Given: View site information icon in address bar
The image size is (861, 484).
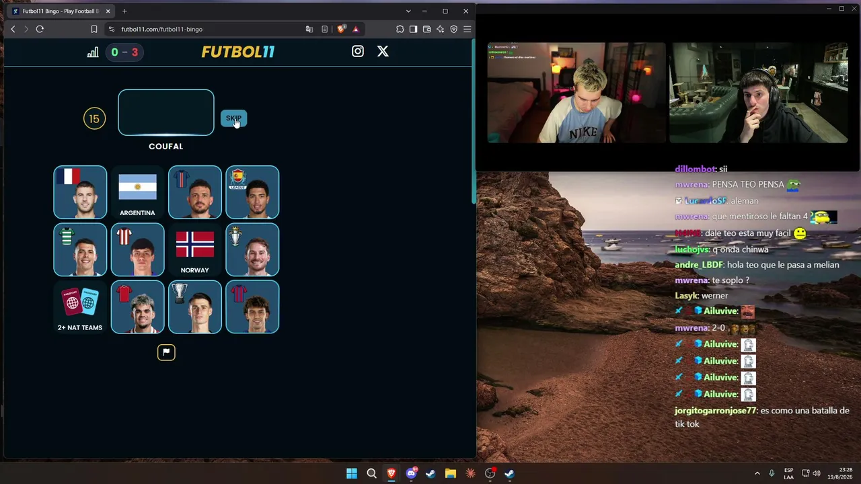Looking at the screenshot, I should click(x=112, y=29).
